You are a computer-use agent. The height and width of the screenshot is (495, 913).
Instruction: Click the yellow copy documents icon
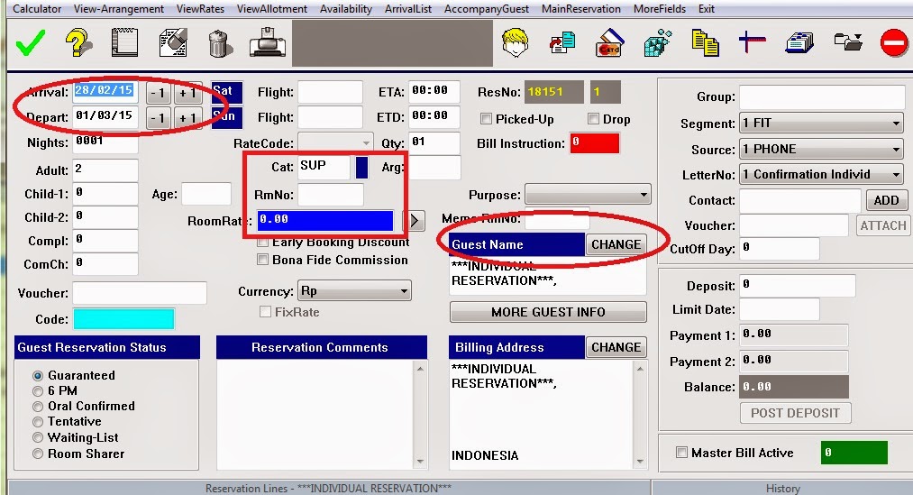point(705,43)
